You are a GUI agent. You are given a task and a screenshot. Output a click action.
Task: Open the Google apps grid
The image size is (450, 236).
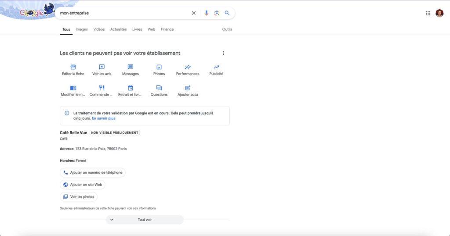[x=428, y=13]
